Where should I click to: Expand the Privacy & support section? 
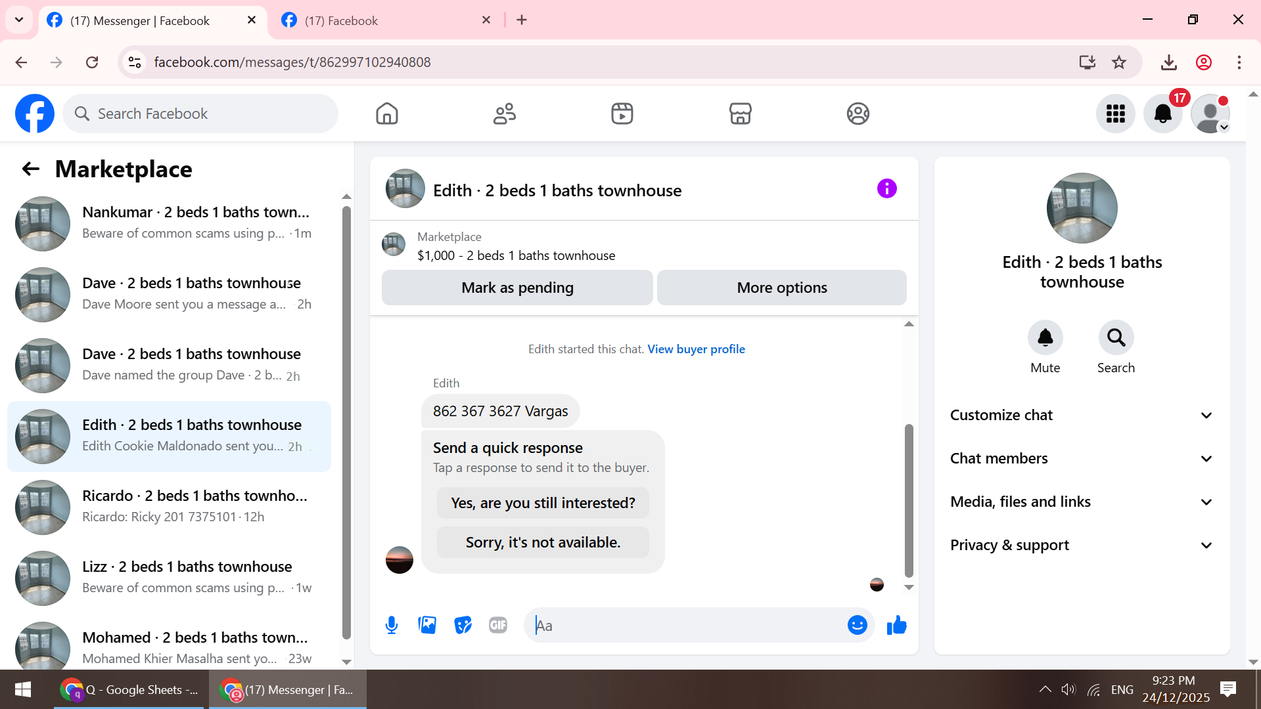point(1082,546)
